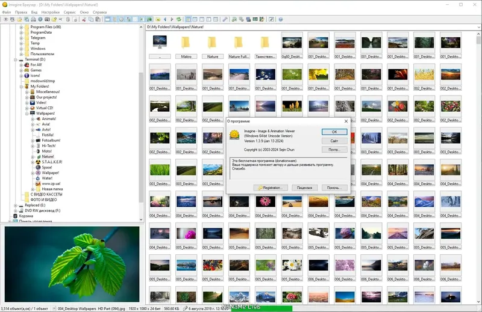Open the Вид menu

click(x=34, y=12)
